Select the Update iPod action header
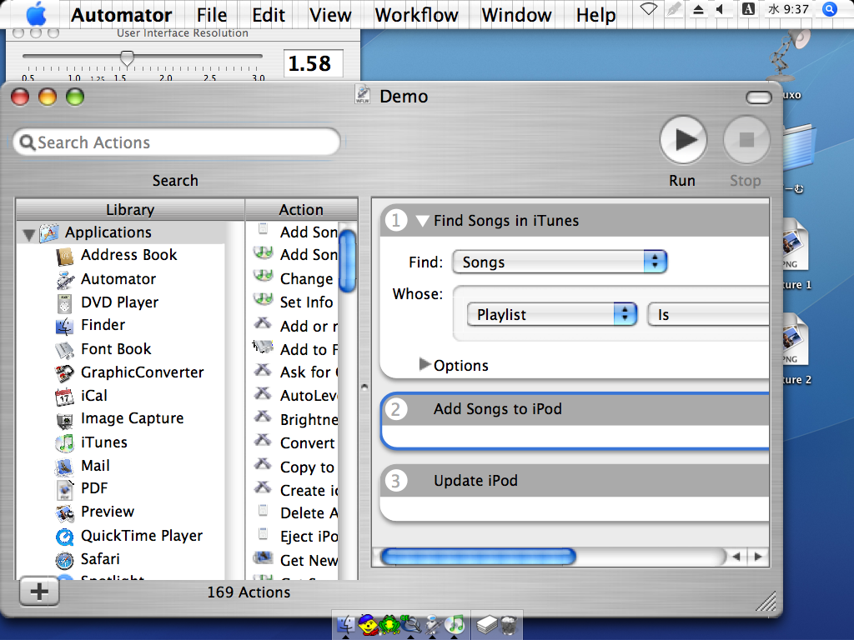Image resolution: width=854 pixels, height=640 pixels. point(575,481)
